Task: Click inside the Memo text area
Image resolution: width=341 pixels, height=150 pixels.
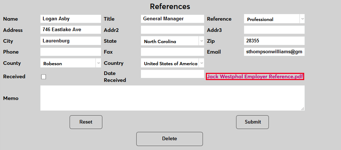Action: click(172, 98)
